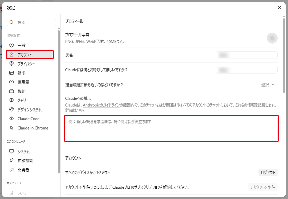Click the Claudeへの指示 text area
This screenshot has width=288, height=199.
[x=171, y=128]
